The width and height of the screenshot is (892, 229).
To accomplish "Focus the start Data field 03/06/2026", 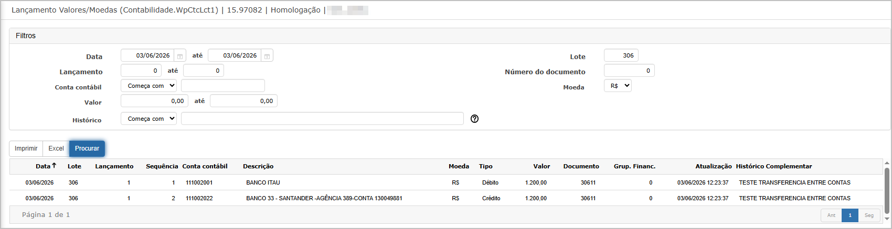I will 147,55.
